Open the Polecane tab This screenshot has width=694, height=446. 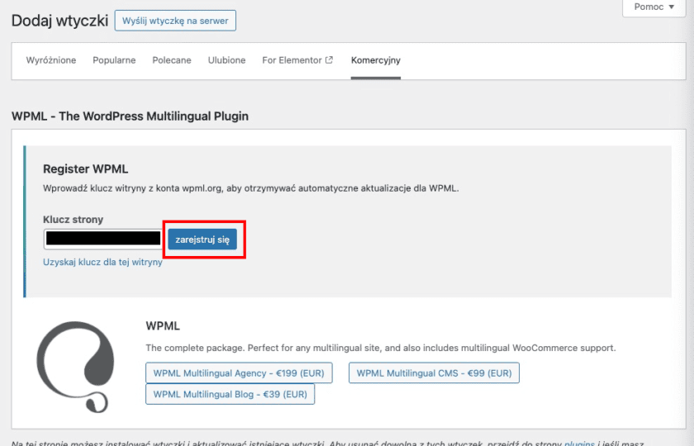(172, 60)
